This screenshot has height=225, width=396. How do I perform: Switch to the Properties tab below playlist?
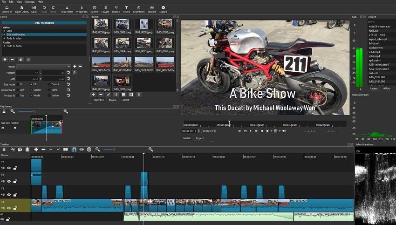tap(98, 100)
